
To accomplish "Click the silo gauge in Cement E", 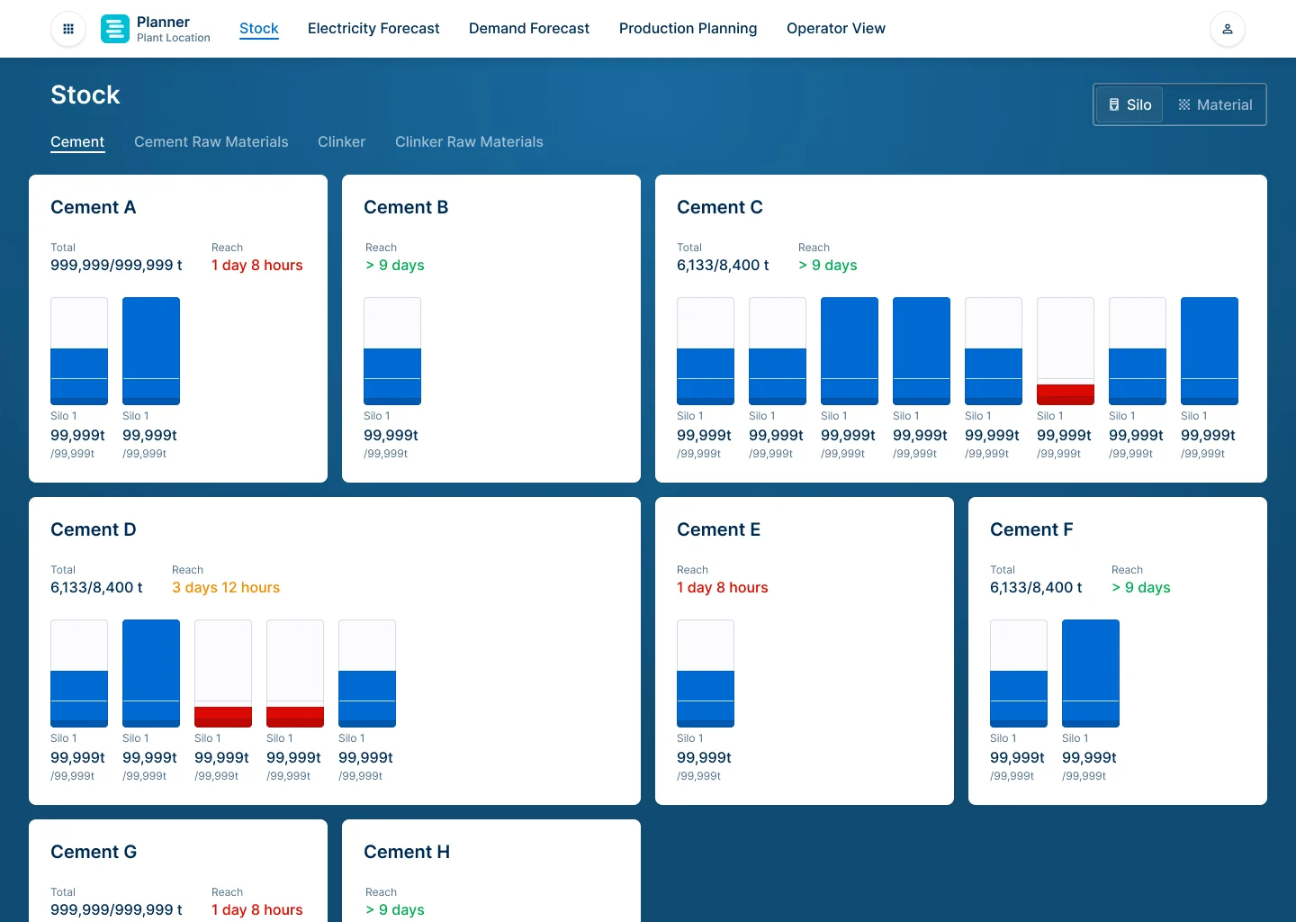I will coord(706,673).
